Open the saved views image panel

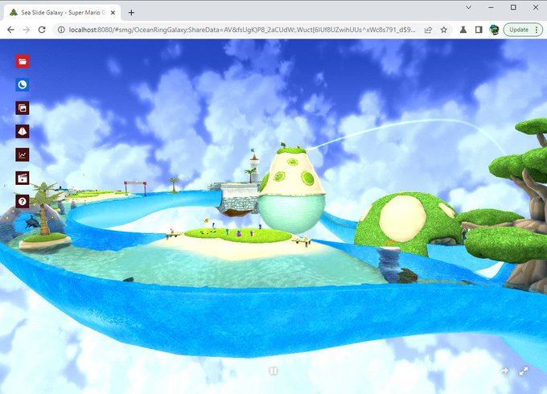(23, 108)
